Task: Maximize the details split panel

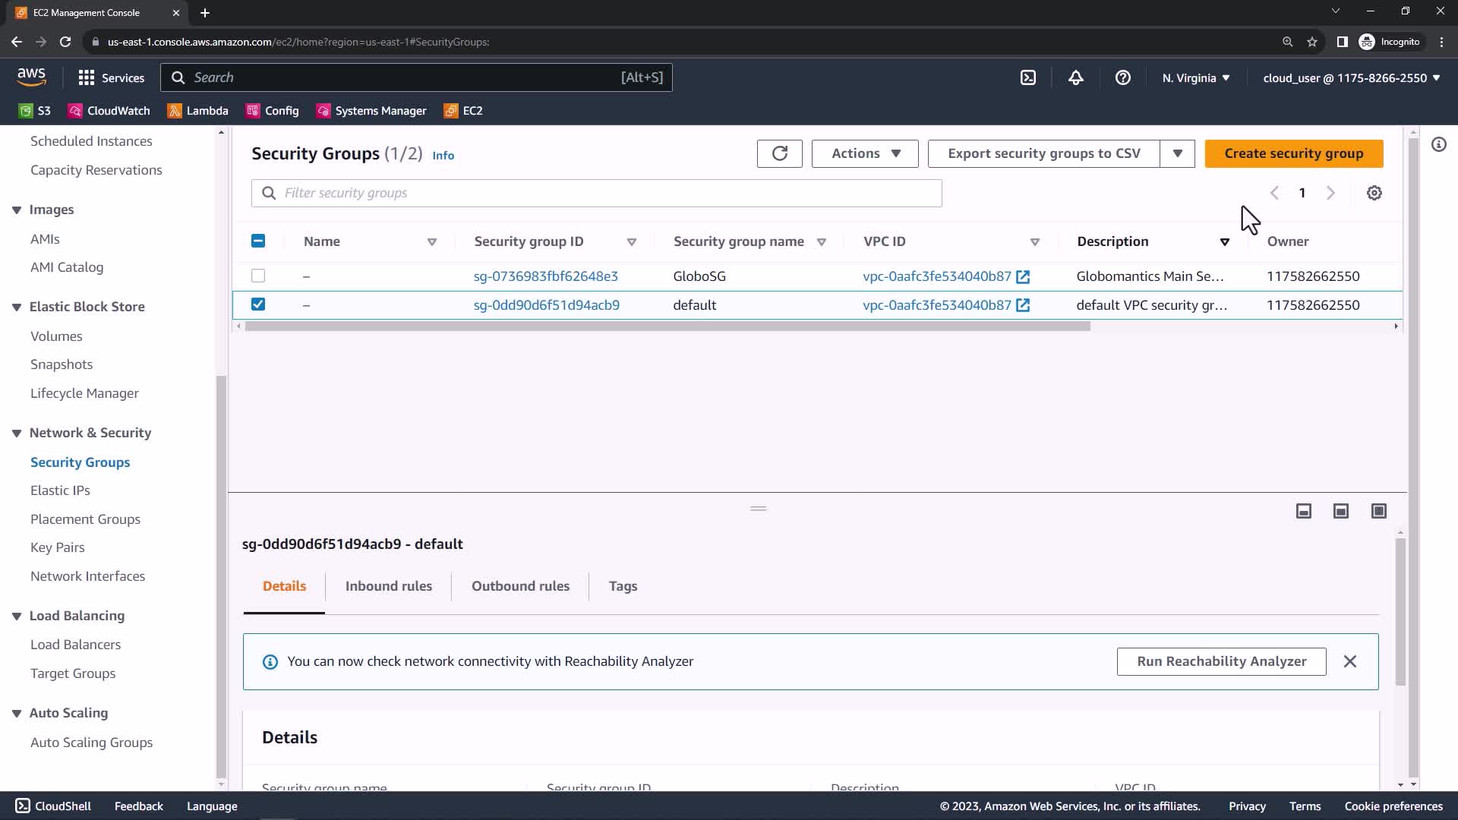Action: [1378, 511]
